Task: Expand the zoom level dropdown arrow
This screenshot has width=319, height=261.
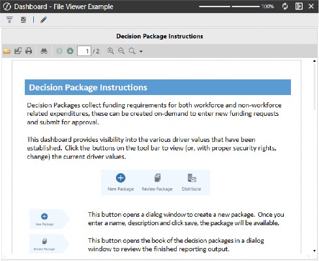Action: (x=141, y=51)
